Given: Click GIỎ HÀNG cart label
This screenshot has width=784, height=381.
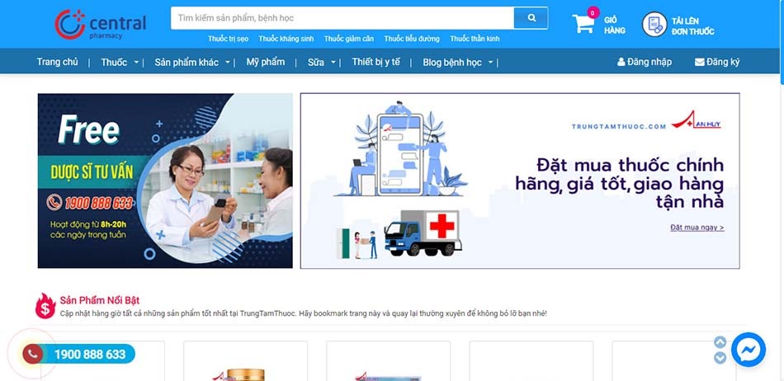Looking at the screenshot, I should pos(615,25).
